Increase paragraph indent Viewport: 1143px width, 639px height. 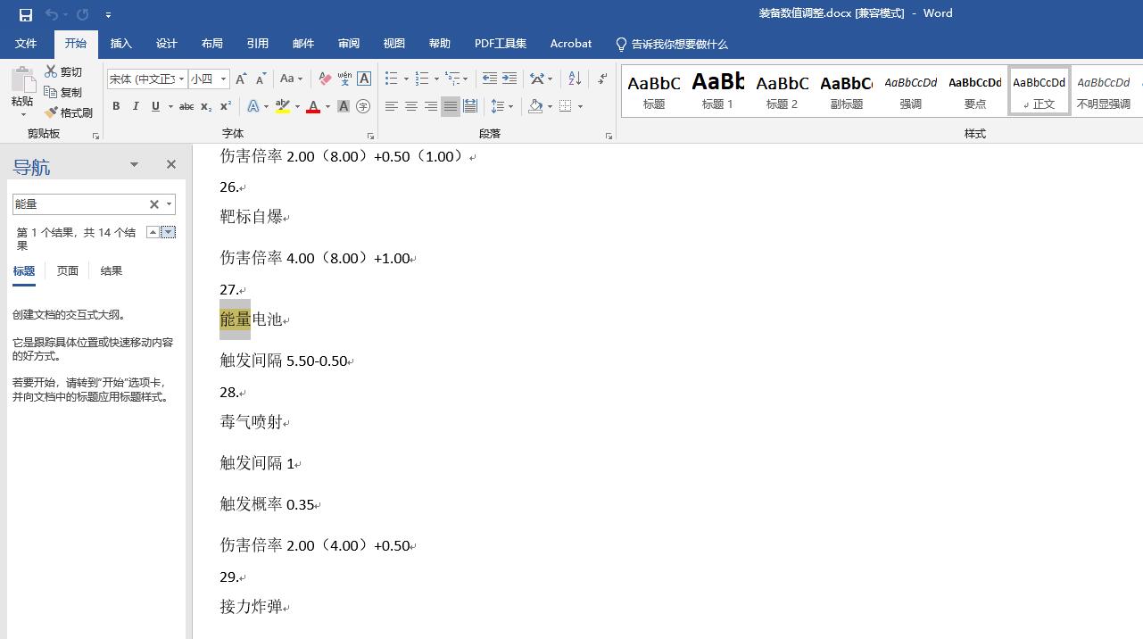(x=509, y=79)
